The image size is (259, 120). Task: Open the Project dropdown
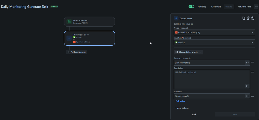tap(214, 32)
